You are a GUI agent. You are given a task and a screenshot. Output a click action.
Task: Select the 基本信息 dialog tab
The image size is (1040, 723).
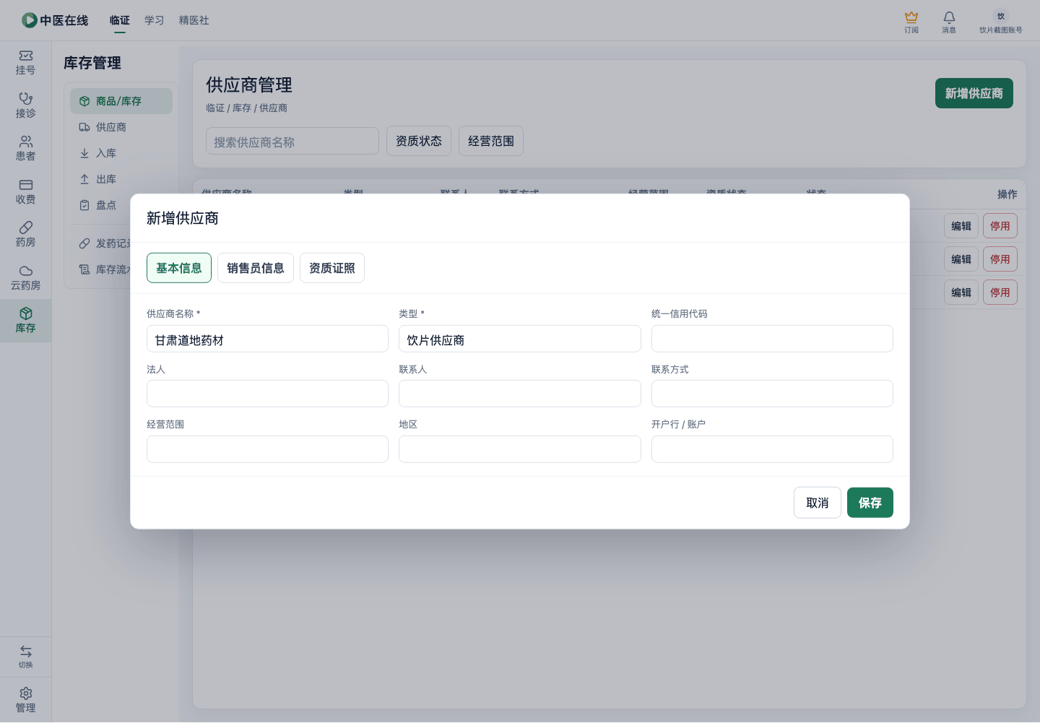tap(179, 268)
